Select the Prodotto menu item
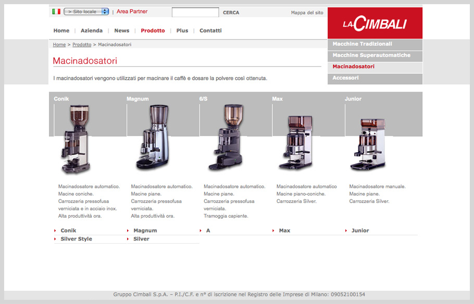 click(x=153, y=31)
